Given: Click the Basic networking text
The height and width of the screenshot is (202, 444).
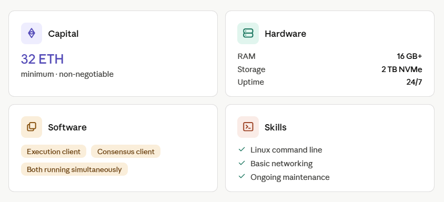Looking at the screenshot, I should [x=281, y=164].
